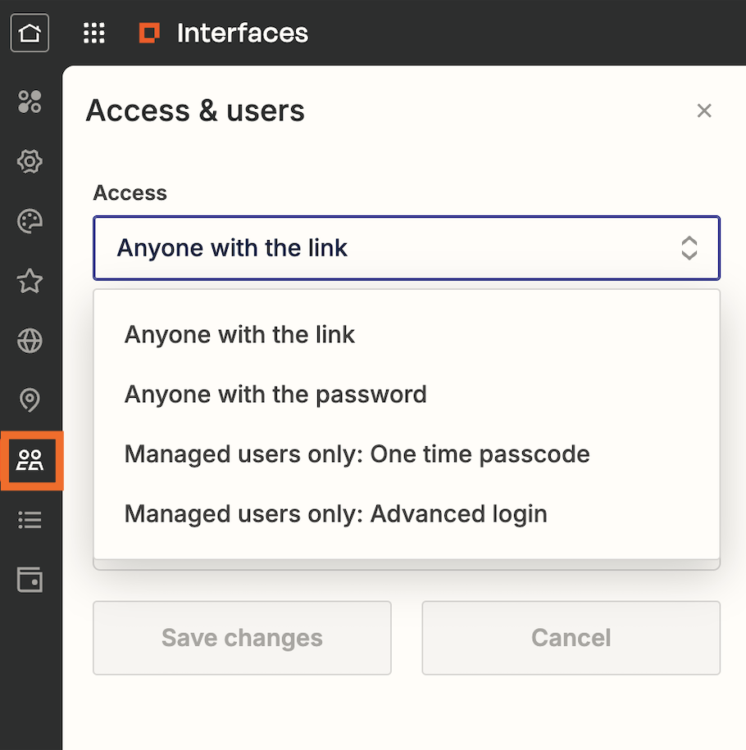Select the Access & users sidebar icon
The image size is (746, 750).
(x=31, y=460)
